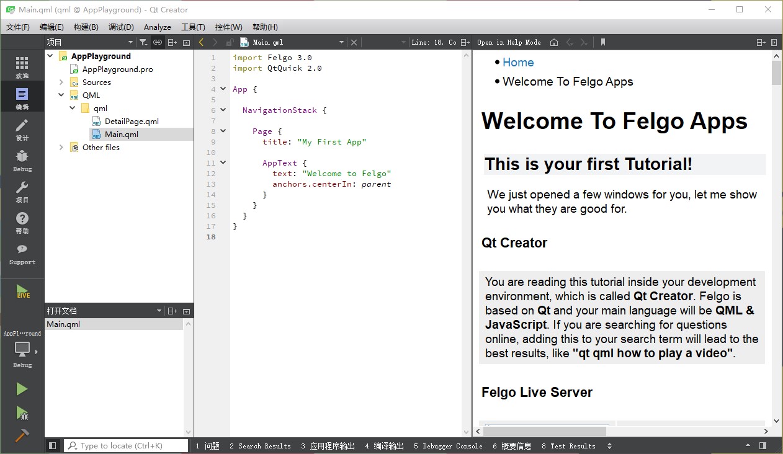Click the help horizontal scrollbar thumb
The image size is (783, 454).
pos(544,431)
